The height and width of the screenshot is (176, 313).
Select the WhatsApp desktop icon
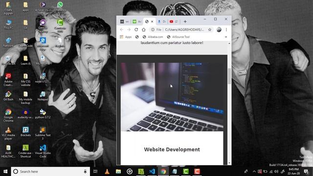(x=60, y=7)
